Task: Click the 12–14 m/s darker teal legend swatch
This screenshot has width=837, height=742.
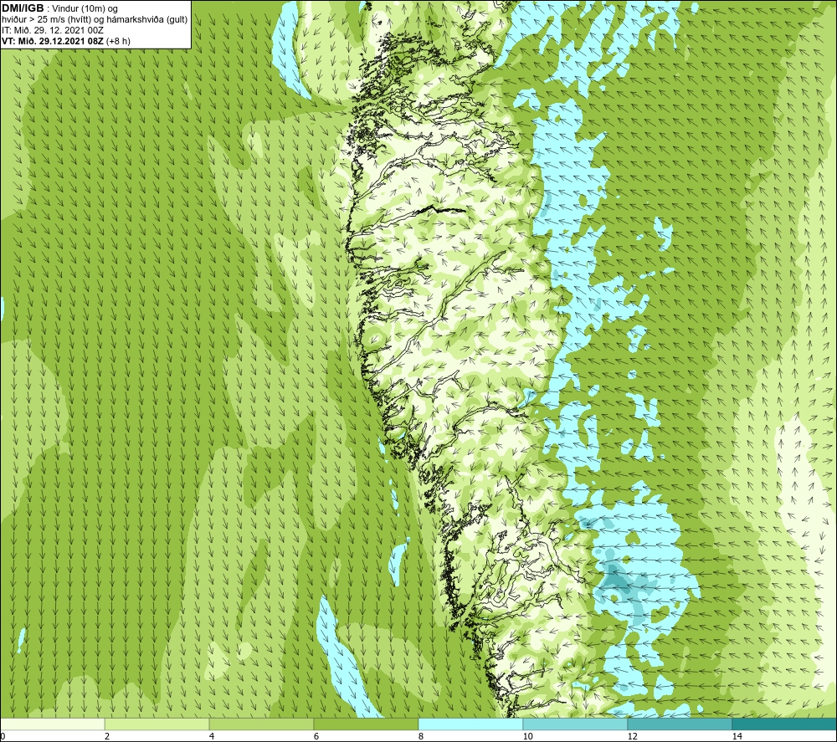Action: [680, 724]
